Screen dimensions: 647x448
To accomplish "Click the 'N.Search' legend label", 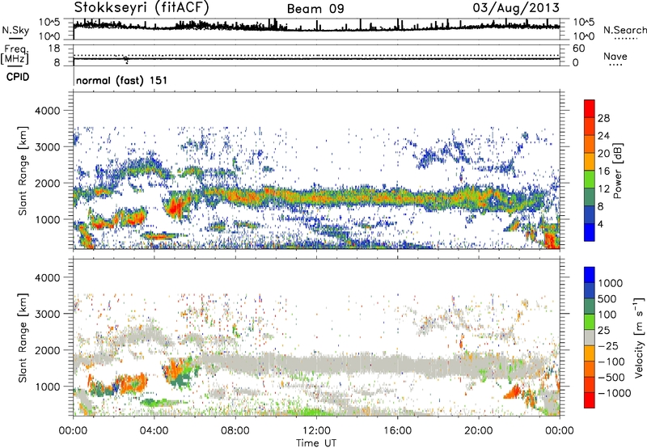I will [x=624, y=30].
